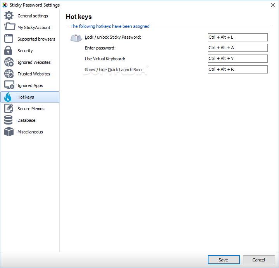Click the 'Use Virtual Keyboard:' label
This screenshot has width=279, height=268.
(105, 59)
